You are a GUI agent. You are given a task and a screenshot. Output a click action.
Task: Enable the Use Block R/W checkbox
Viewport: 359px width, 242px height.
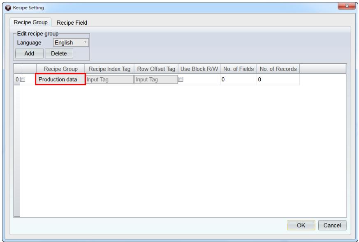(x=181, y=80)
